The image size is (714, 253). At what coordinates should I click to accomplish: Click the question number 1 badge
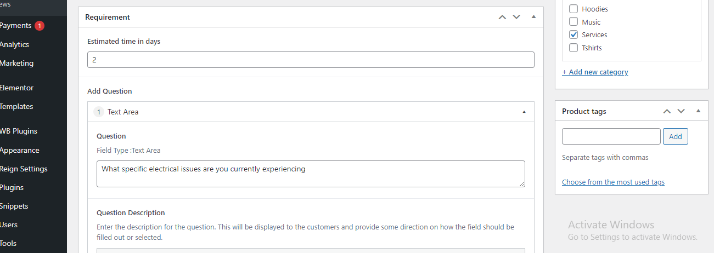(x=99, y=112)
